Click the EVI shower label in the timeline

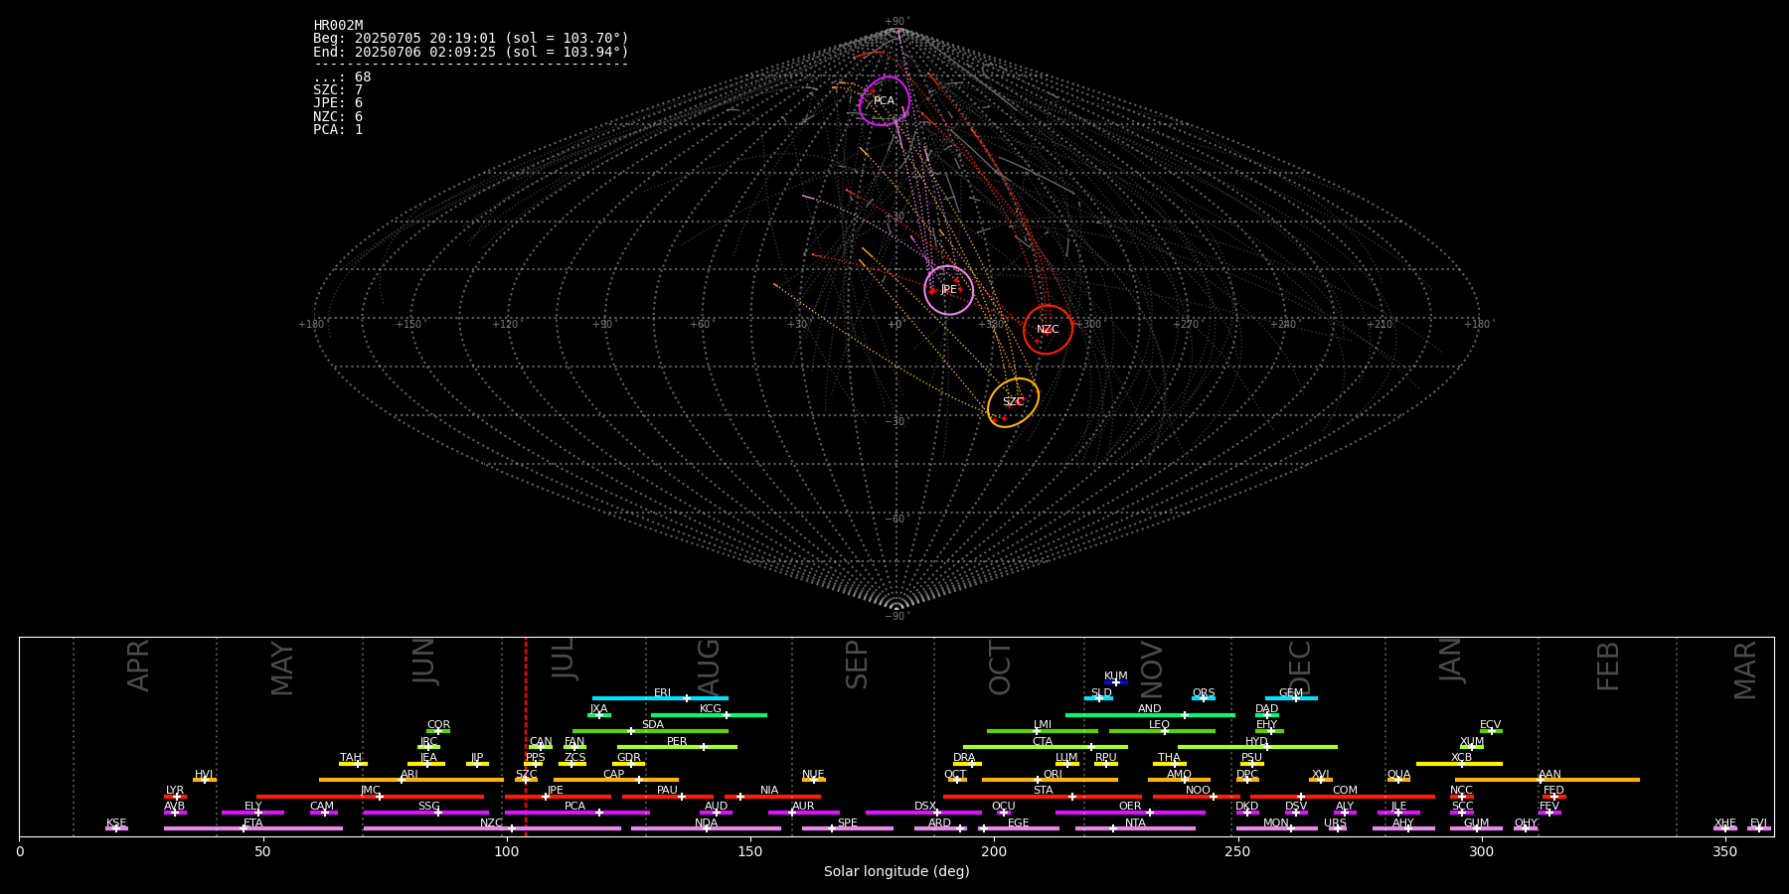pyautogui.click(x=1758, y=823)
